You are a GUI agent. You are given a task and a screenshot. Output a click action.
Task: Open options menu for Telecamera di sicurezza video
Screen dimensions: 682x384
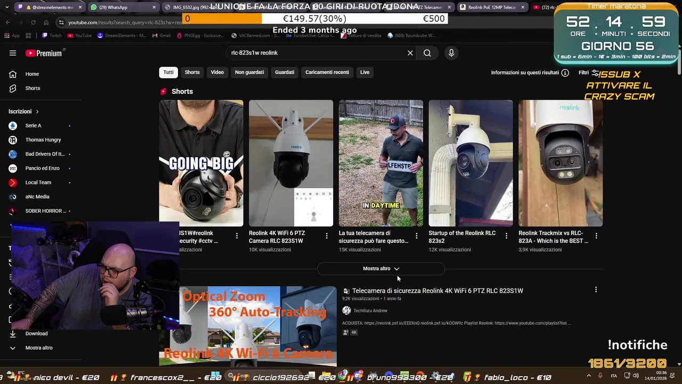click(x=596, y=290)
